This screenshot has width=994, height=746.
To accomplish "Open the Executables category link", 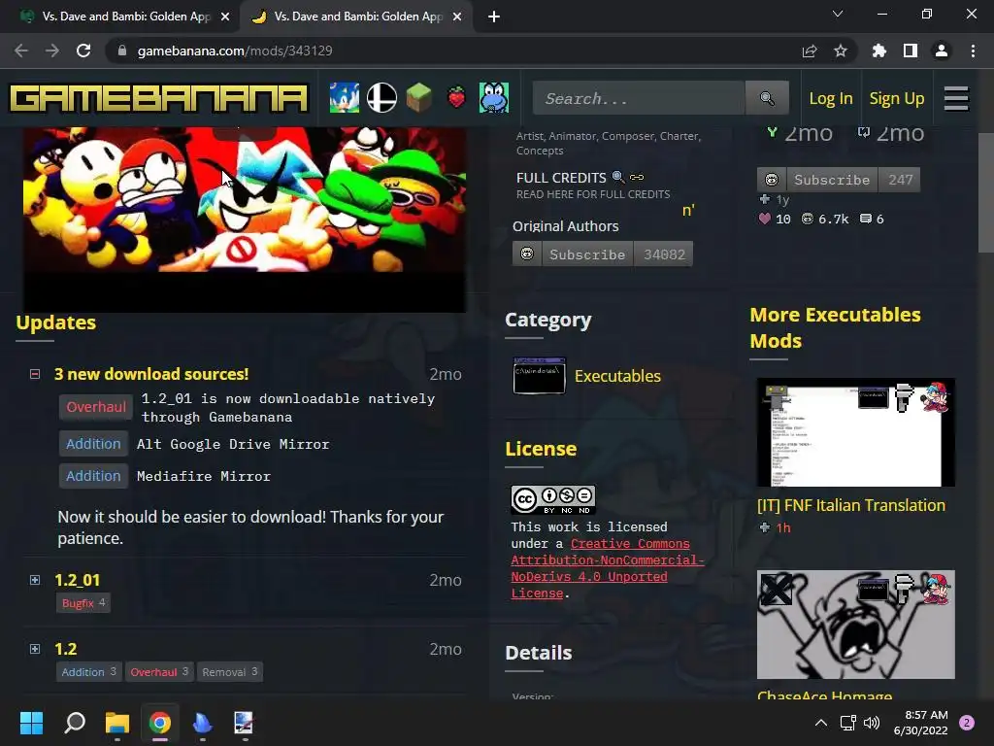I will tap(617, 376).
